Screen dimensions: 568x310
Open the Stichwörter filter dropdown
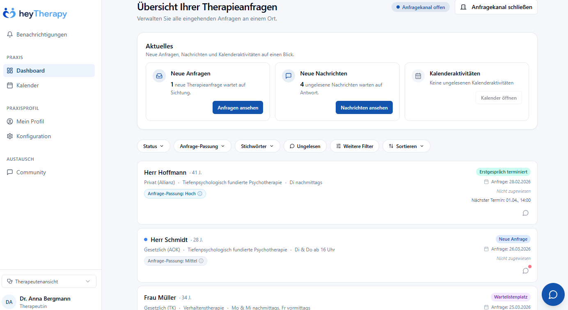click(x=257, y=146)
